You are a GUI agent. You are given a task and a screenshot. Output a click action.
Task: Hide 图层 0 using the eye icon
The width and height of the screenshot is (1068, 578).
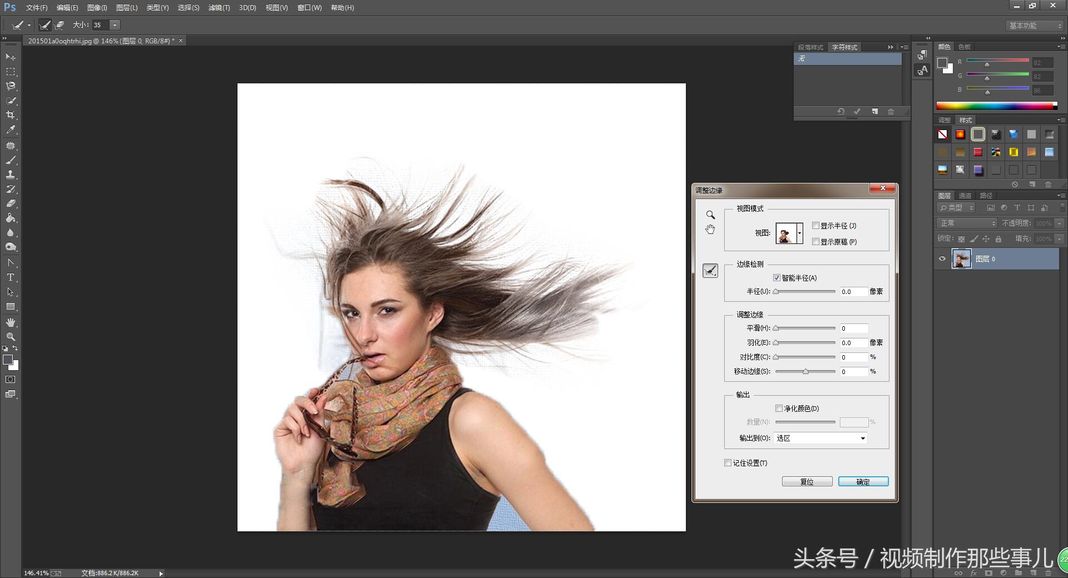click(x=942, y=259)
